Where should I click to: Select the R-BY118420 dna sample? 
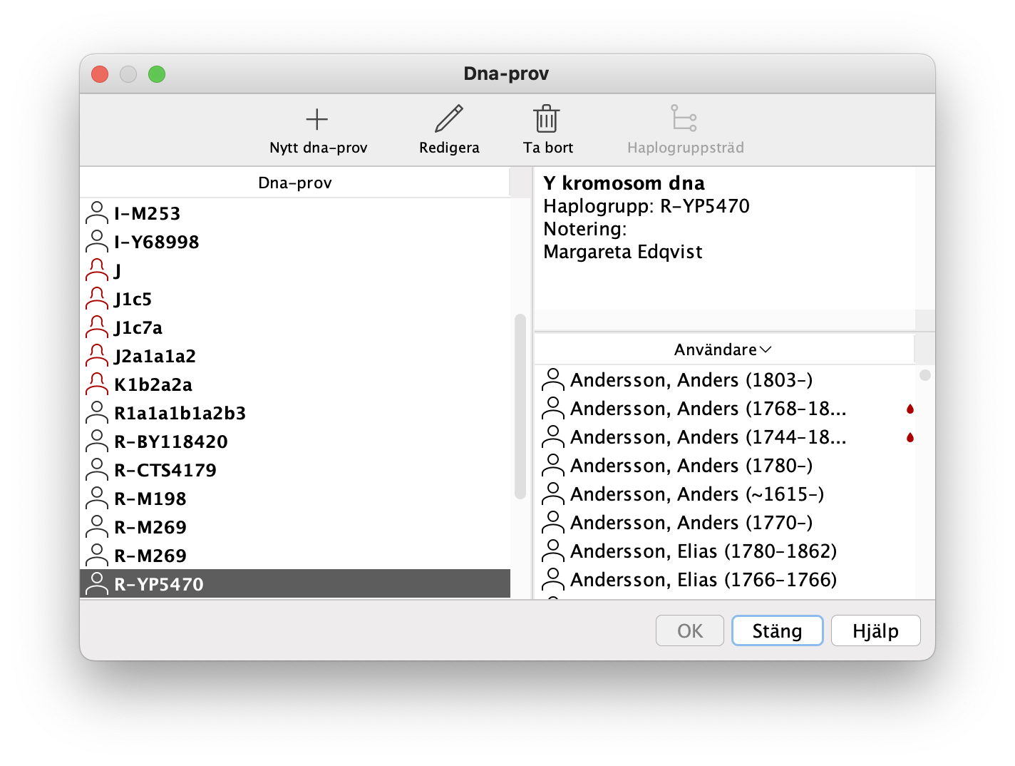(171, 441)
